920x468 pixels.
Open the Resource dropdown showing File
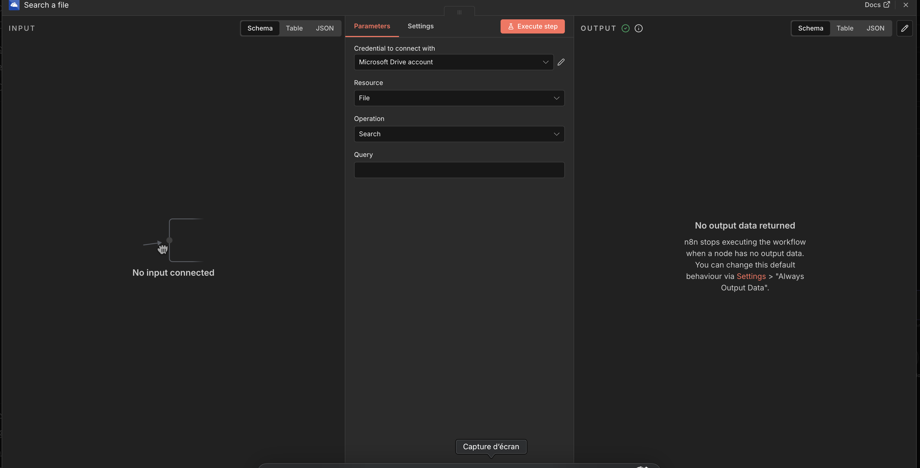459,98
